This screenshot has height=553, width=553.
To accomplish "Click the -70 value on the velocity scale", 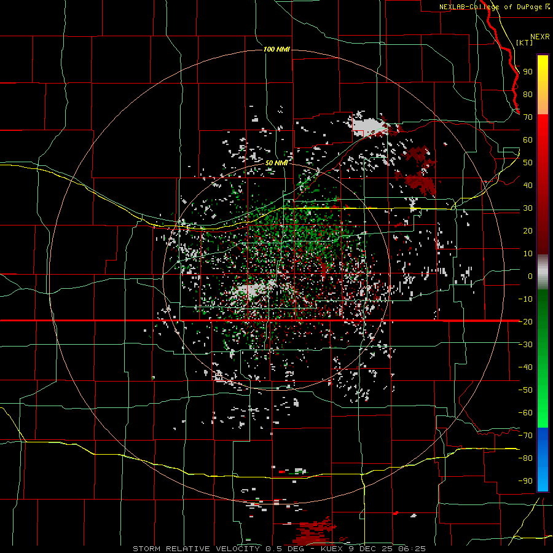I will coord(525,436).
